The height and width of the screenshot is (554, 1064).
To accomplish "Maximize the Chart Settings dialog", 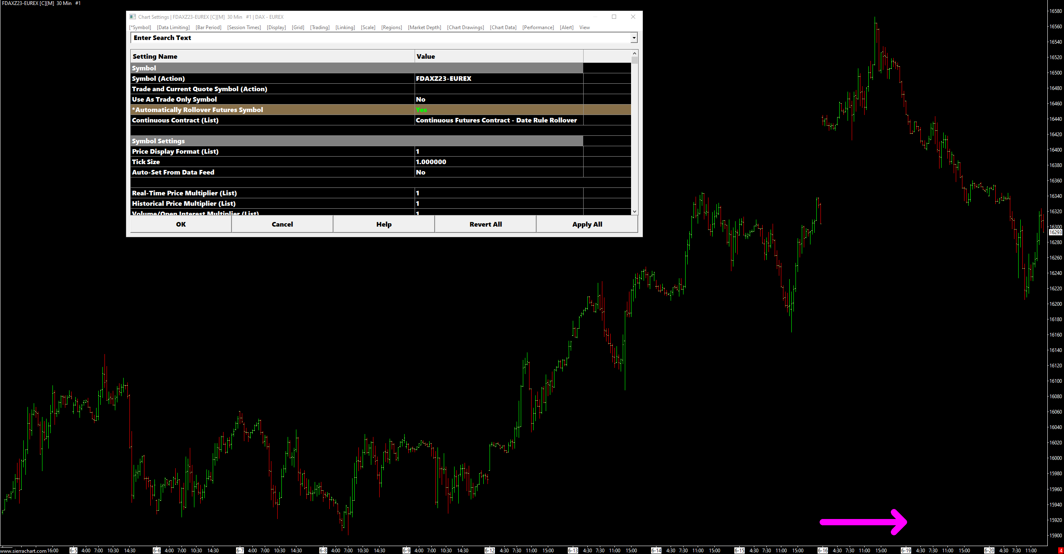I will [x=614, y=17].
